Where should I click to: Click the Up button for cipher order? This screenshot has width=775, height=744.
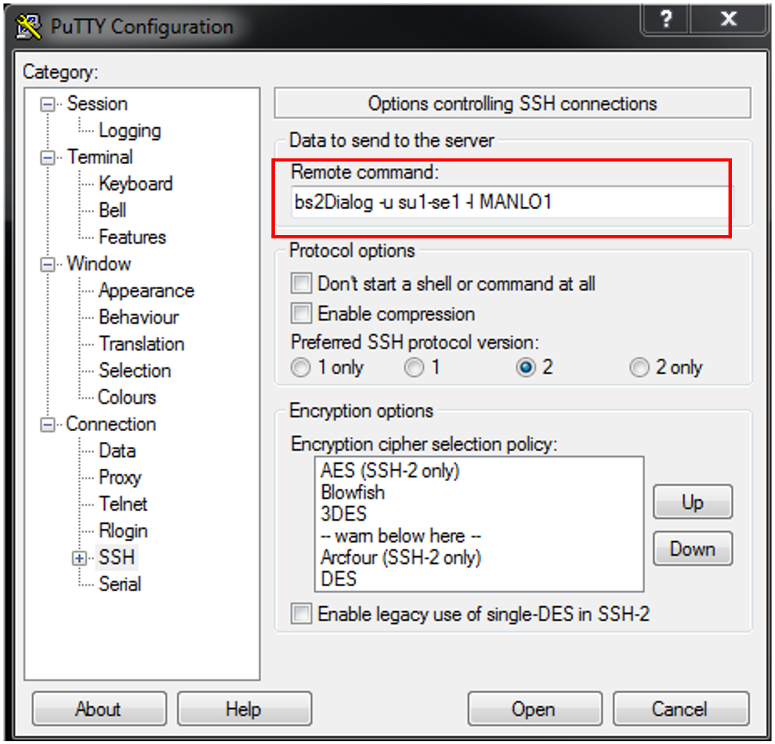point(692,502)
